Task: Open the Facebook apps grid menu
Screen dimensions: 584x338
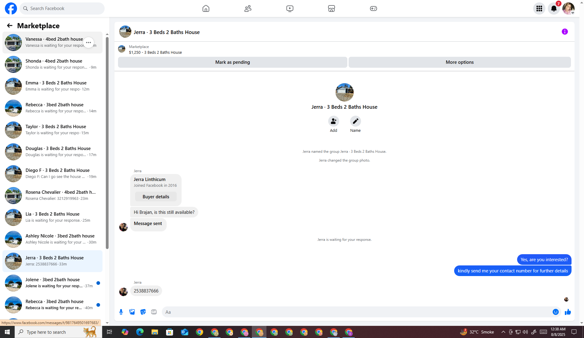Action: tap(539, 9)
